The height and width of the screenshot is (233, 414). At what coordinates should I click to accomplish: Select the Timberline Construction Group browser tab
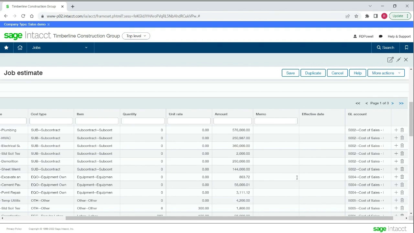click(x=34, y=6)
